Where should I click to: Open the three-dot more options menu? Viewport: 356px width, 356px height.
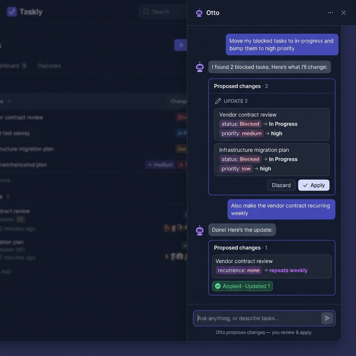[330, 13]
